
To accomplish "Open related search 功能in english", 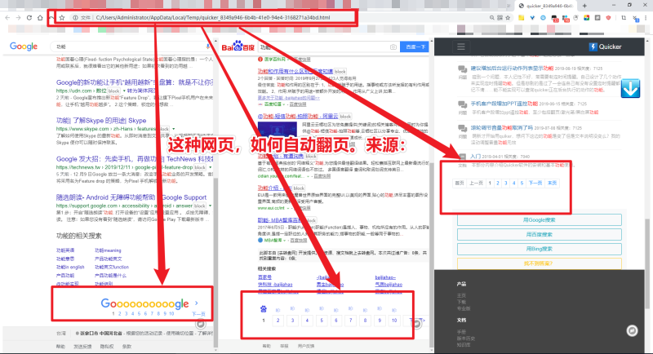I will (70, 267).
